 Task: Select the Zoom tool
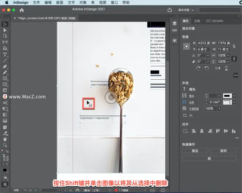click(x=5, y=145)
